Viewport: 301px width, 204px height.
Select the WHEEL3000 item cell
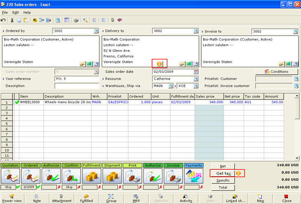point(31,102)
